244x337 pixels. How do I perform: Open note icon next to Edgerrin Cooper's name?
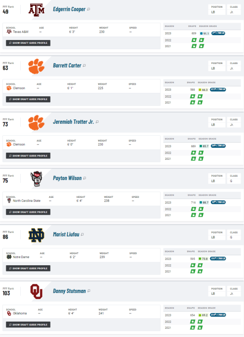(x=89, y=9)
